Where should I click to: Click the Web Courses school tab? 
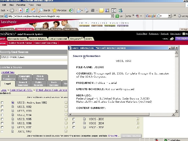(x=42, y=29)
